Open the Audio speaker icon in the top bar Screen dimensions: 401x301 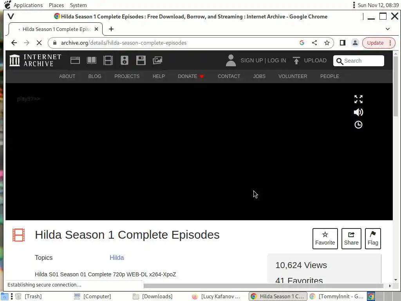pos(125,60)
